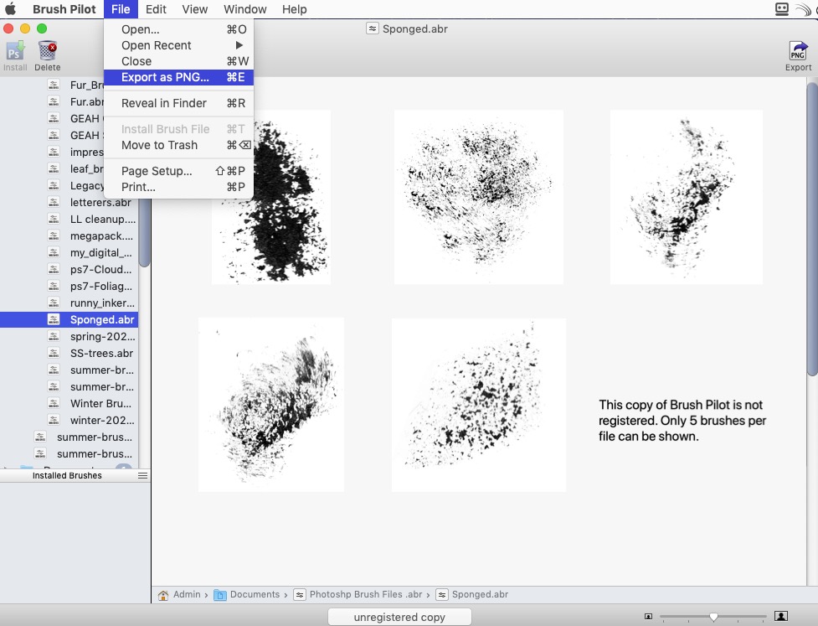The image size is (818, 626).
Task: Click Photoshp Brush Files .abr path segment
Action: pos(366,595)
